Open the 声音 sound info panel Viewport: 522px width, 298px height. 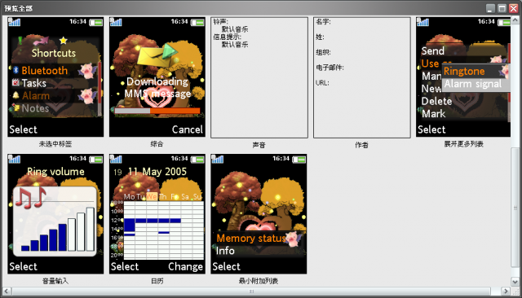(259, 77)
